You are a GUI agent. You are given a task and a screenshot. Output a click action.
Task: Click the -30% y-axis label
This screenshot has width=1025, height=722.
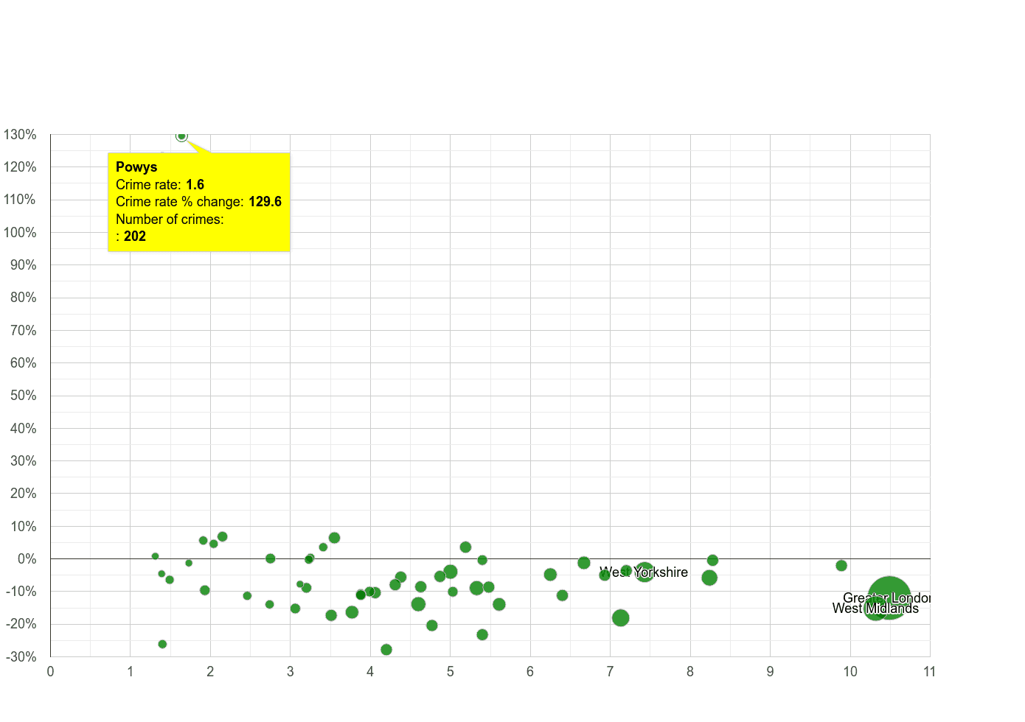(20, 657)
